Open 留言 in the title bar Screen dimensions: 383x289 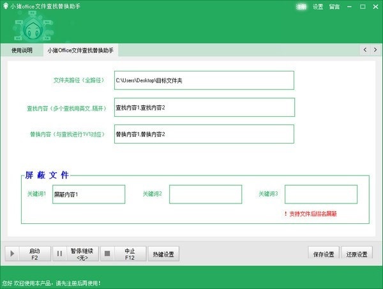pyautogui.click(x=334, y=6)
